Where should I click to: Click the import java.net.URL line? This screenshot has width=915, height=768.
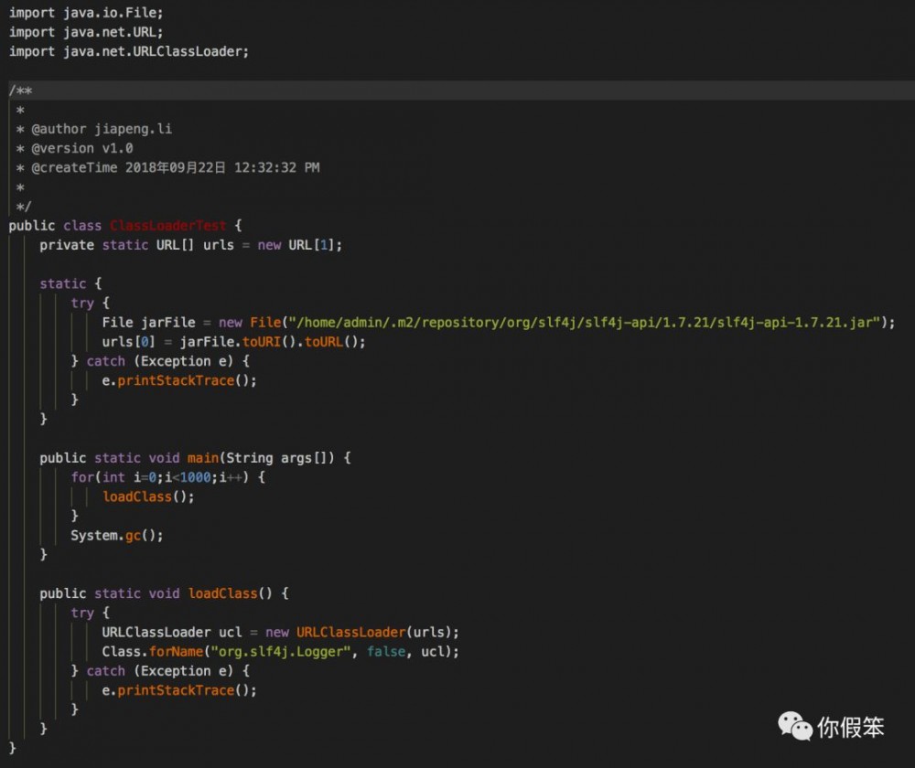pos(86,32)
